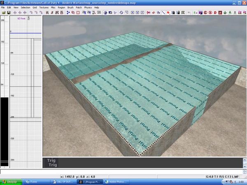
Task: Open the Help menu
Action: coord(96,7)
